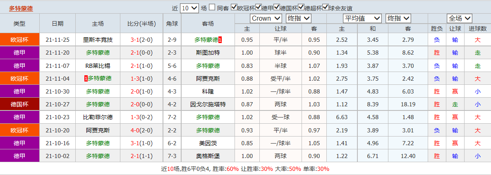Expand the 平均值 dropdown
The width and height of the screenshot is (491, 175).
(362, 19)
